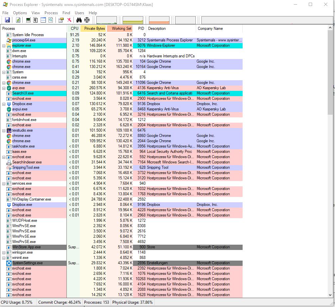The width and height of the screenshot is (335, 307).
Task: Open the yellow commit history mini graph
Action: (x=133, y=20)
